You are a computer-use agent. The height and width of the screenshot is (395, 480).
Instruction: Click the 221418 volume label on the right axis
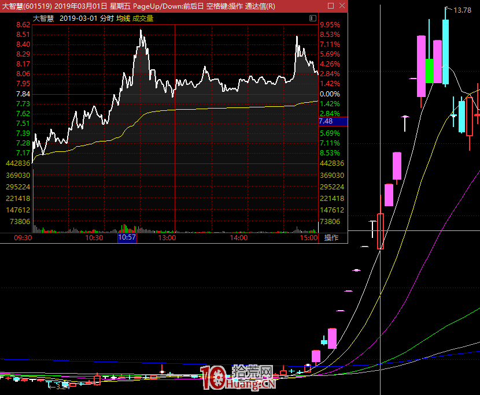[x=332, y=199]
